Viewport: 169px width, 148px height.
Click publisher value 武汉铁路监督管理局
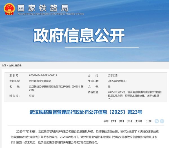pos(40,81)
